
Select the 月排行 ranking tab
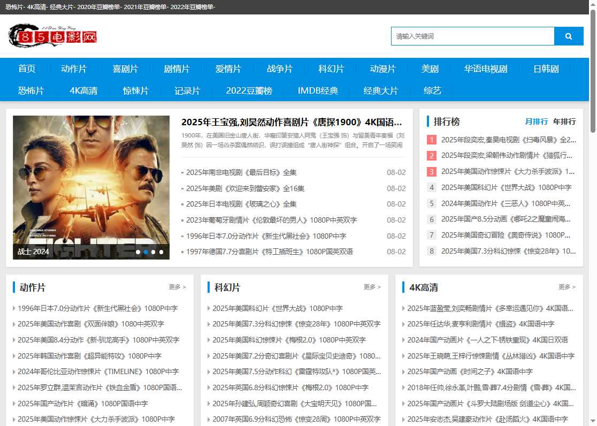pos(537,121)
